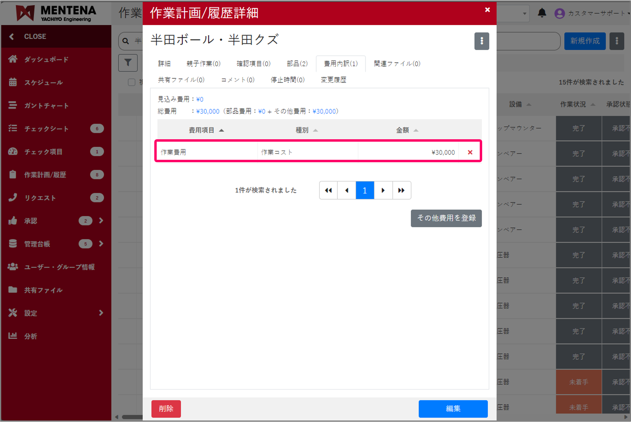The image size is (631, 422).
Task: Click the blue 編集 button
Action: pyautogui.click(x=453, y=409)
